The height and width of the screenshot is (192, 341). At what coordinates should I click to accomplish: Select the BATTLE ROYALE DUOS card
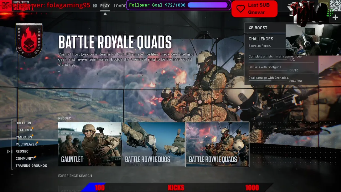[x=153, y=144]
